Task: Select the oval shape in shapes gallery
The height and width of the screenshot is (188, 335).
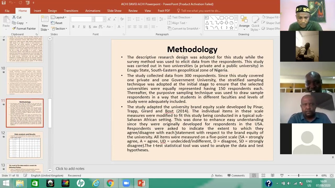Action: click(226, 18)
